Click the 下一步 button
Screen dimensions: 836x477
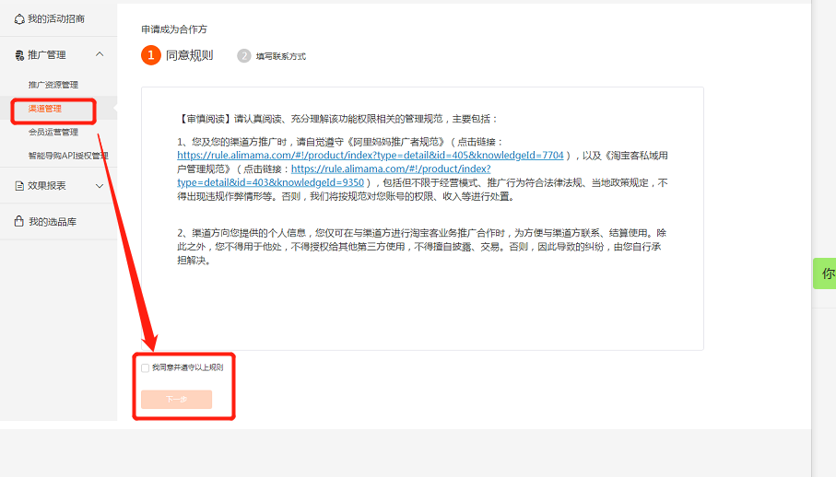click(x=177, y=400)
